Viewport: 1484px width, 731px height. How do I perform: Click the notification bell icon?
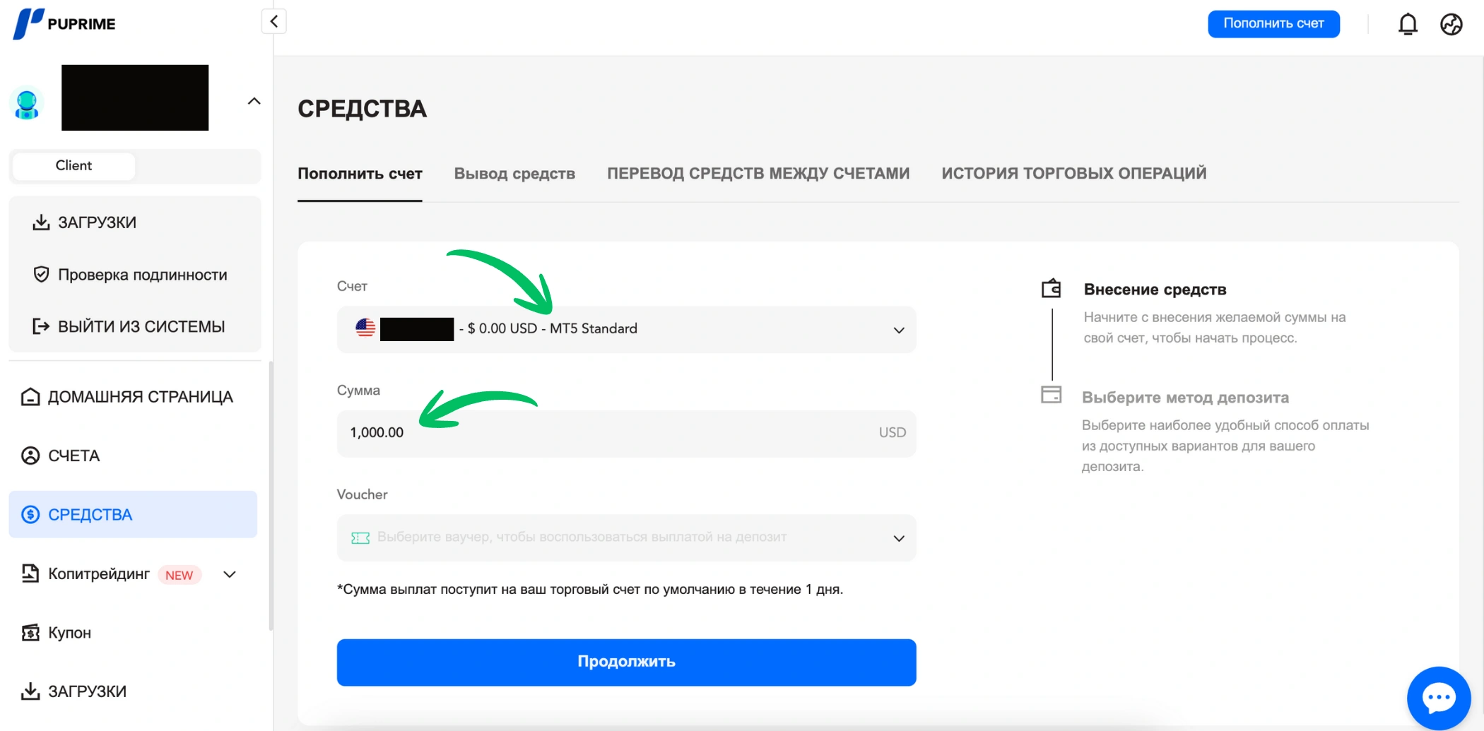click(x=1407, y=24)
